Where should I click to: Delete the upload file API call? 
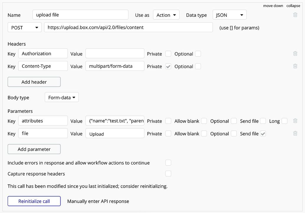click(x=295, y=15)
